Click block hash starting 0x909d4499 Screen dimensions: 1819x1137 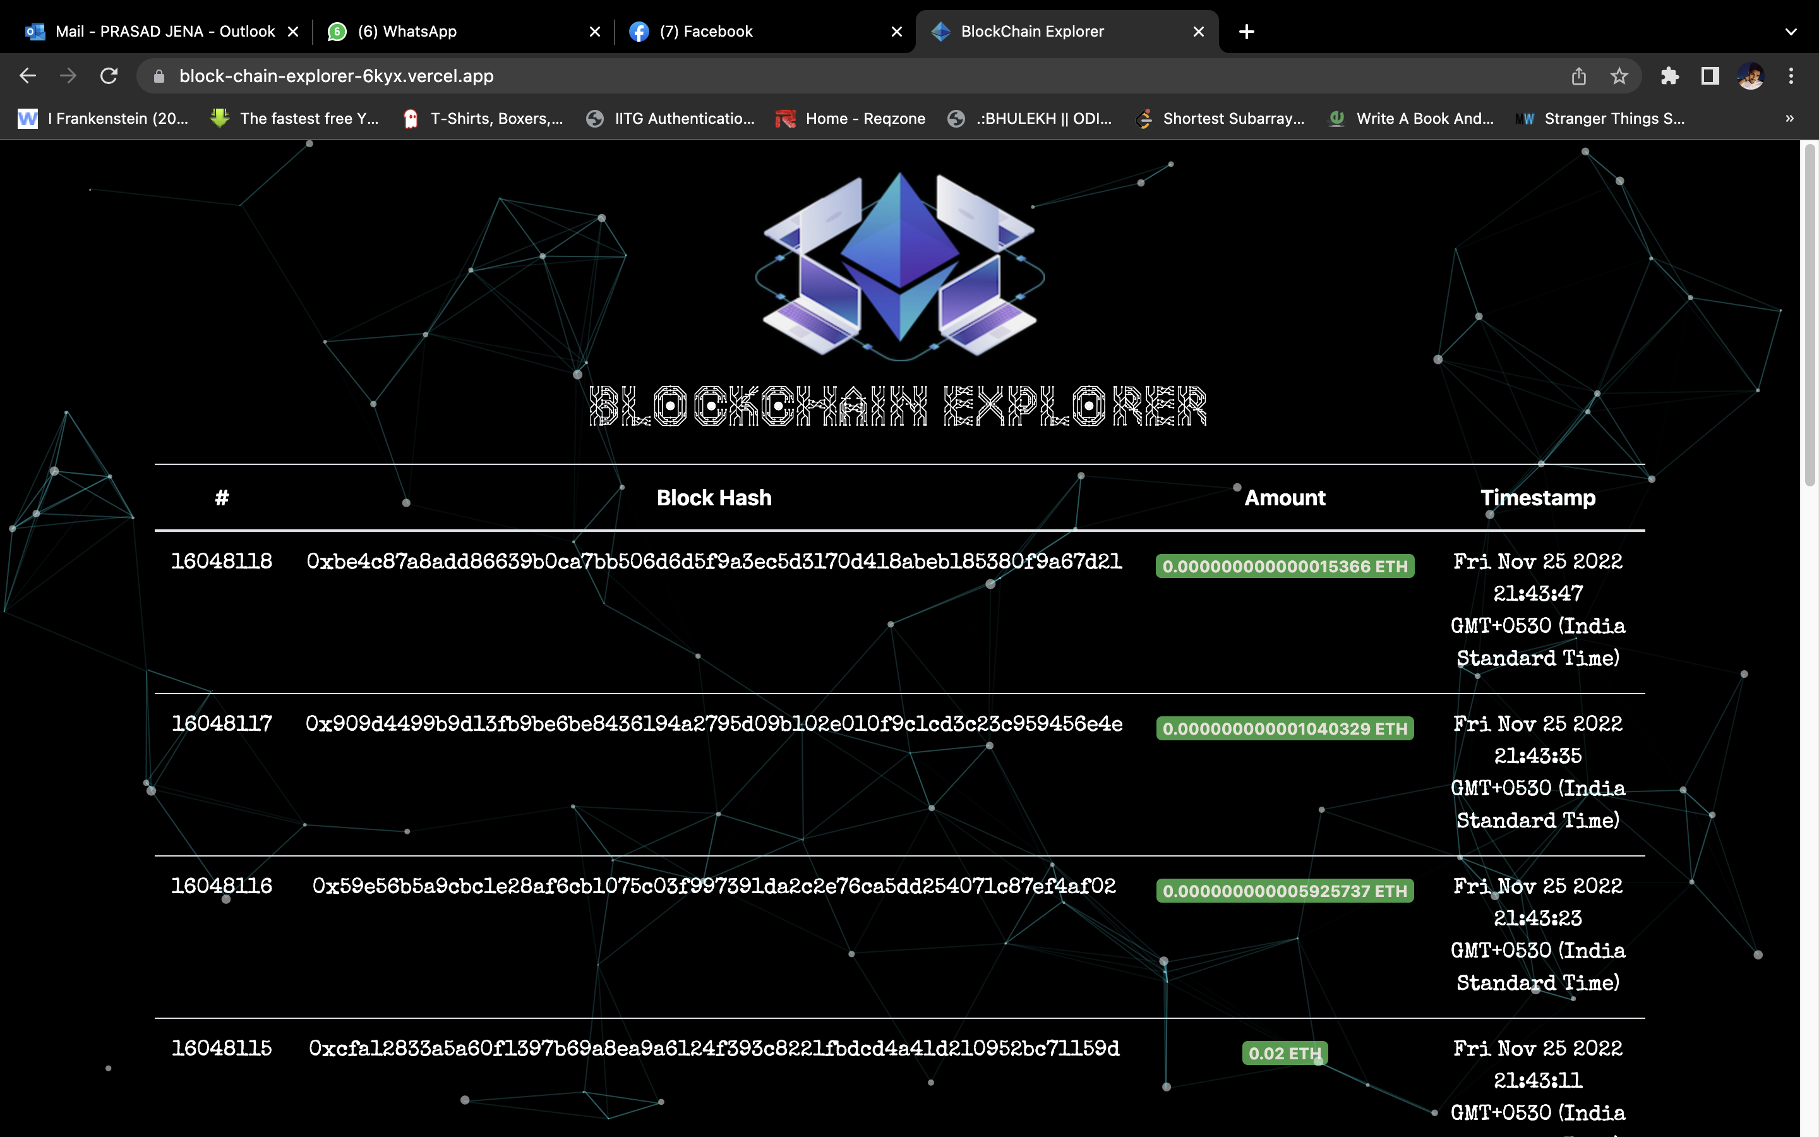click(714, 724)
